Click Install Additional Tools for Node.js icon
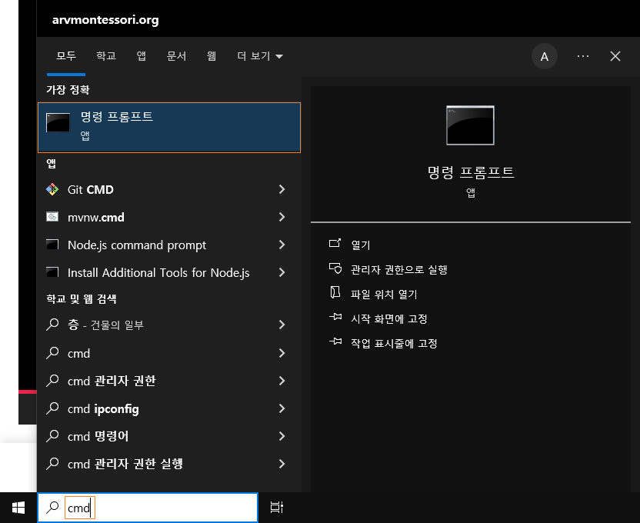Image resolution: width=640 pixels, height=523 pixels. point(52,272)
